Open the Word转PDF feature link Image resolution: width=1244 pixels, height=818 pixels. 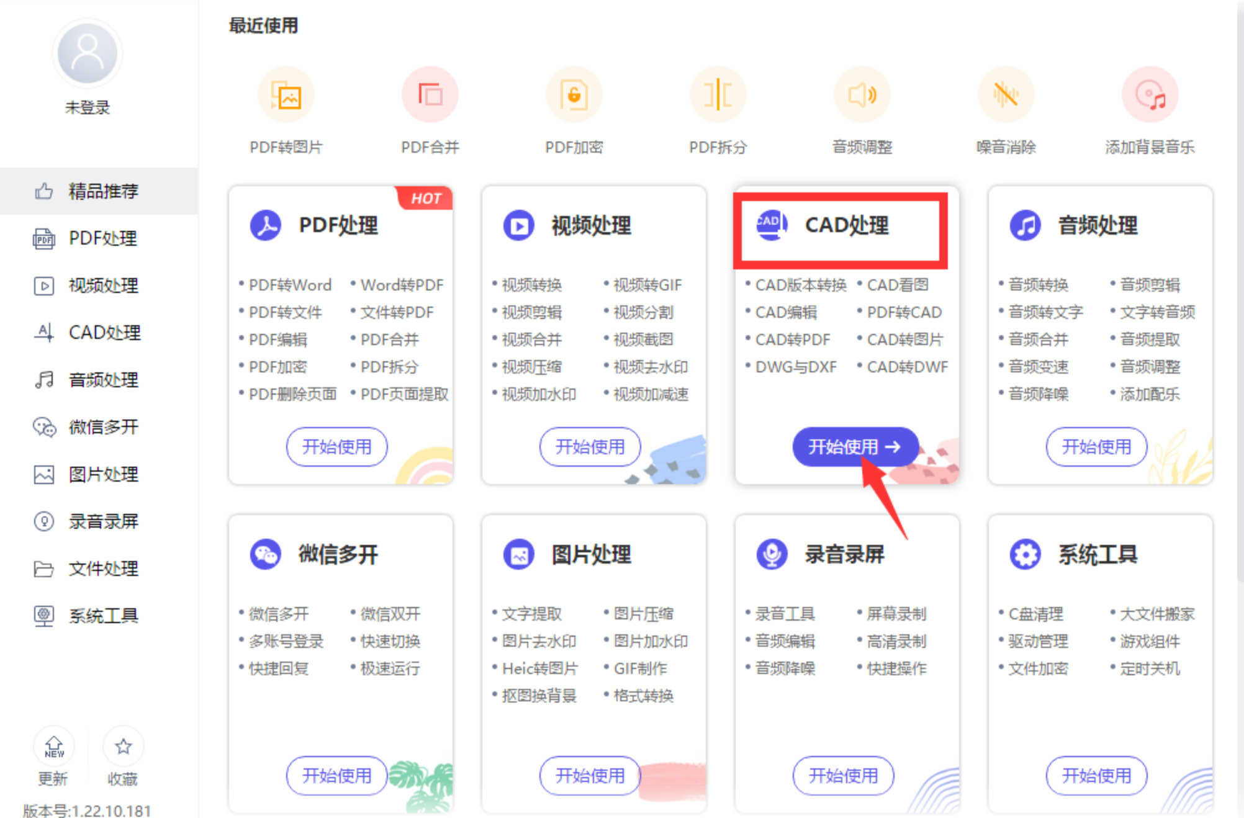point(402,285)
